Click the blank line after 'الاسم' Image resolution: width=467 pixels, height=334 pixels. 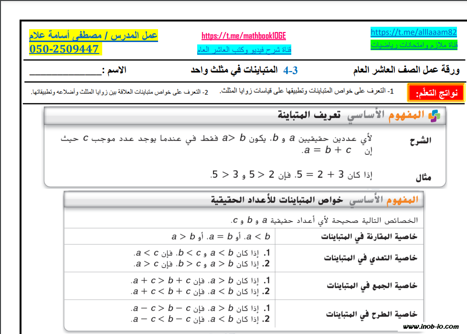[x=65, y=71]
